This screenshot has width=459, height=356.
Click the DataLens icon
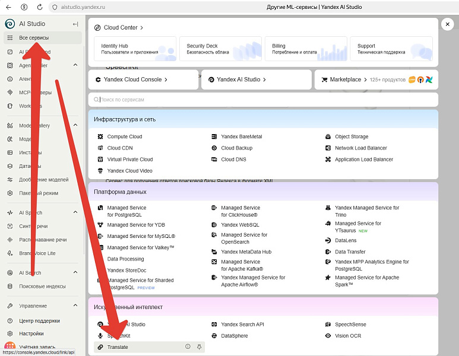click(x=328, y=240)
